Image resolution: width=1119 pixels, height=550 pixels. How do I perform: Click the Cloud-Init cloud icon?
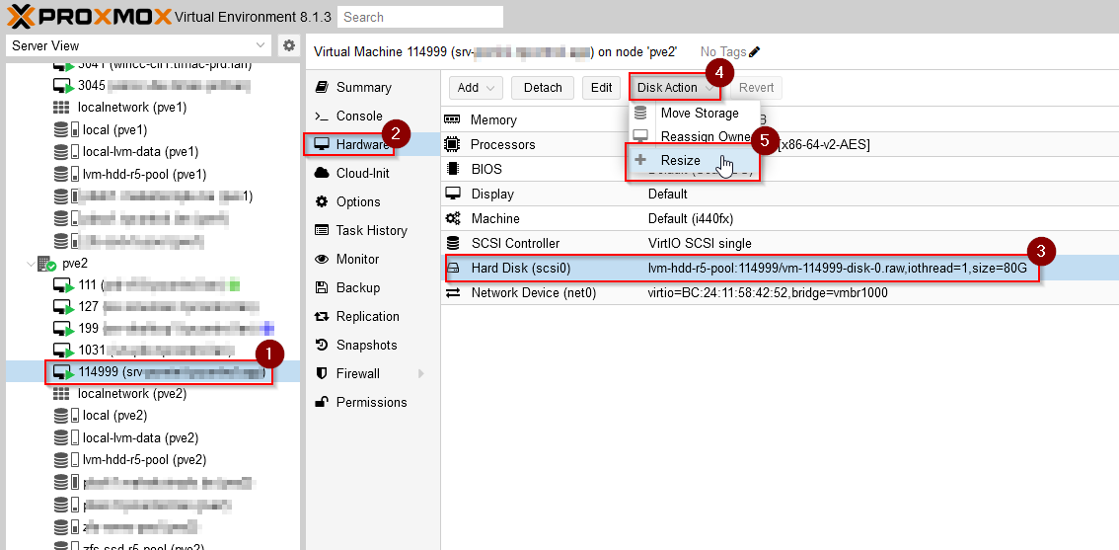click(321, 173)
